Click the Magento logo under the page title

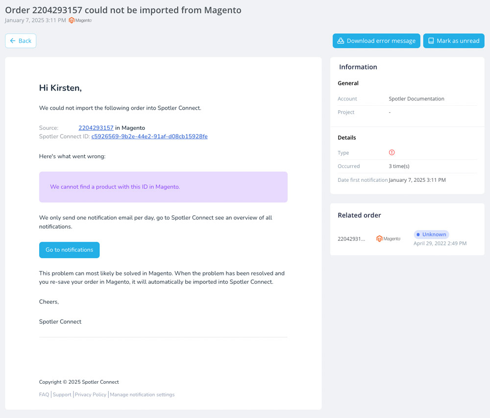pyautogui.click(x=80, y=20)
